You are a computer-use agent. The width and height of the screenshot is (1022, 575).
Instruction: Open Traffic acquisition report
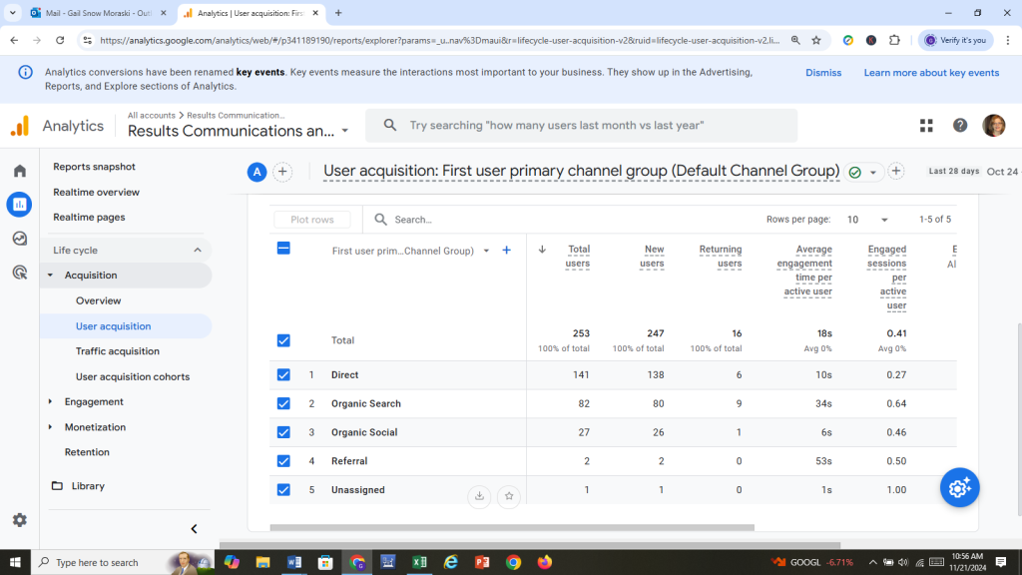[118, 351]
